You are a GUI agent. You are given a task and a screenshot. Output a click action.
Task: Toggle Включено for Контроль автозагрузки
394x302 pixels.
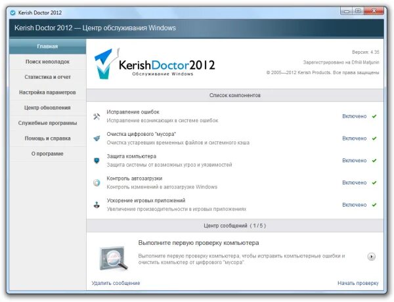tap(355, 183)
